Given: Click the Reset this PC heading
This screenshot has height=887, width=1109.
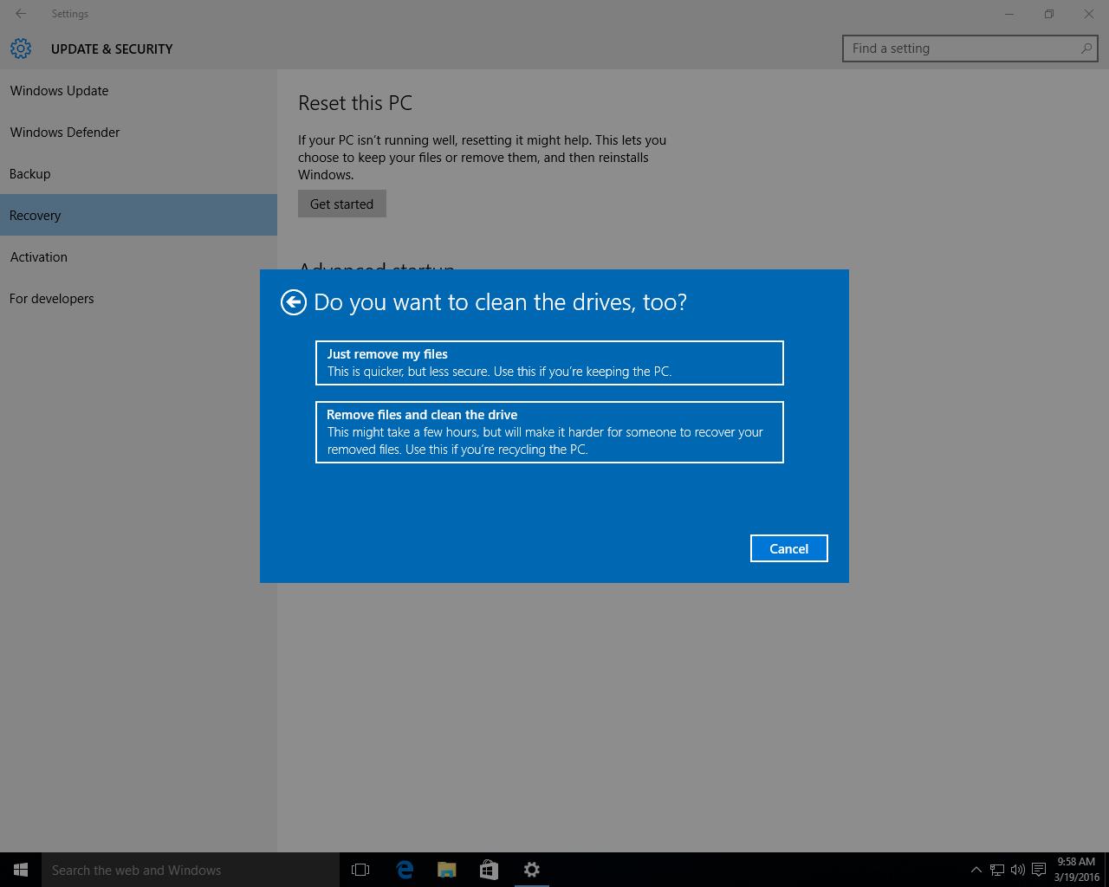Looking at the screenshot, I should (355, 103).
